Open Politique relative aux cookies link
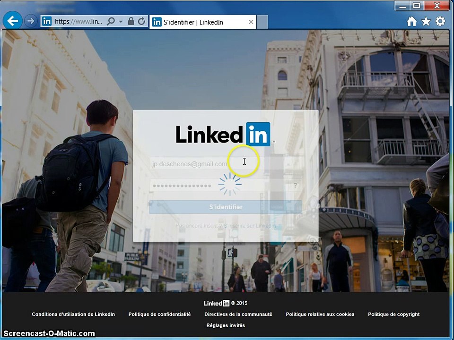 pyautogui.click(x=320, y=314)
